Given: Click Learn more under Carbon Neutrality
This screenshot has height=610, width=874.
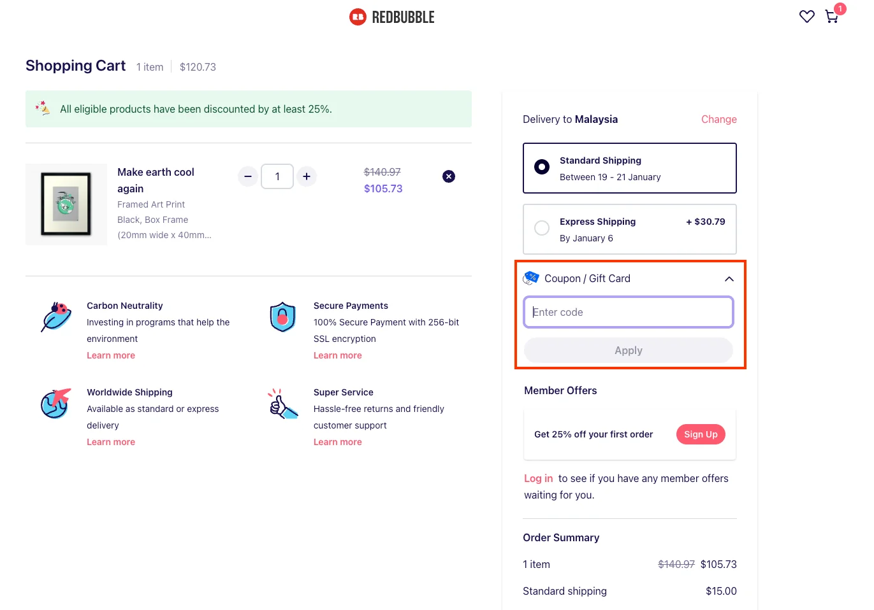Looking at the screenshot, I should click(x=111, y=355).
